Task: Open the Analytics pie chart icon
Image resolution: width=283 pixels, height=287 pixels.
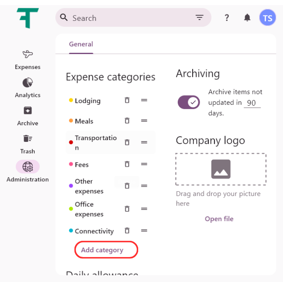Action: pyautogui.click(x=27, y=83)
